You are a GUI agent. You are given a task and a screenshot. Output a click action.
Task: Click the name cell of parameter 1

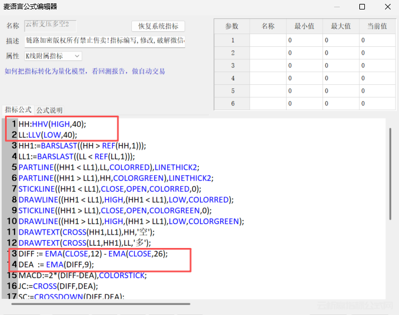[x=268, y=40]
